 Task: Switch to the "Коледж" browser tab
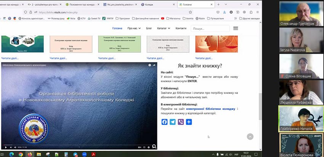156,5
